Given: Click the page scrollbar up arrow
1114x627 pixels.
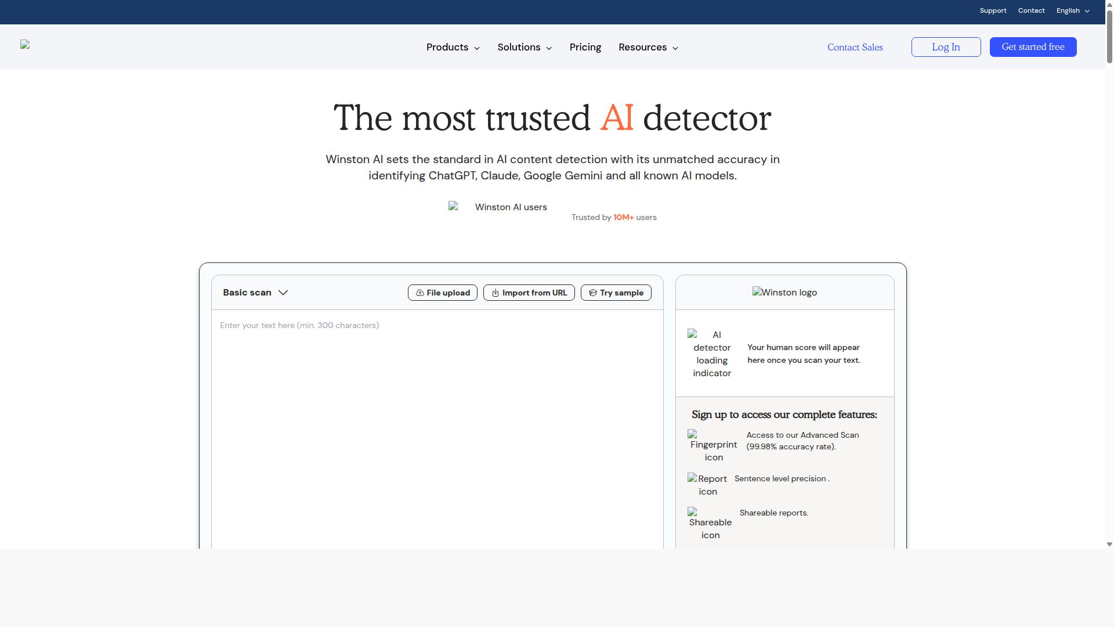Looking at the screenshot, I should tap(1109, 4).
